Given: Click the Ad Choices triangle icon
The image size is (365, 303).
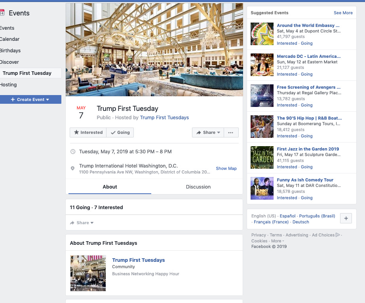Looking at the screenshot, I should coord(338,235).
